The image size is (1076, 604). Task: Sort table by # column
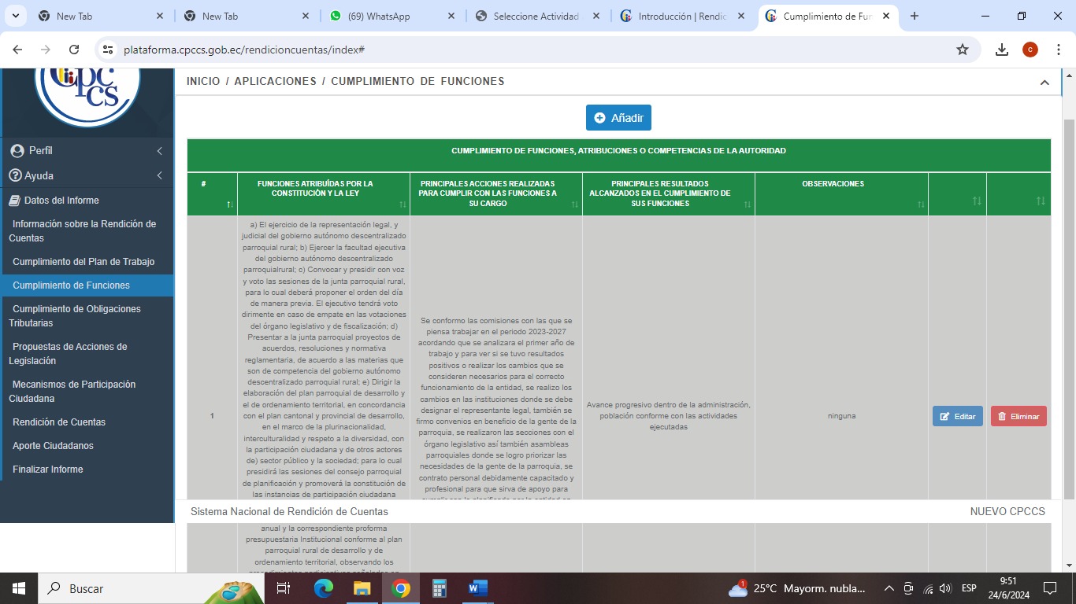pyautogui.click(x=230, y=204)
